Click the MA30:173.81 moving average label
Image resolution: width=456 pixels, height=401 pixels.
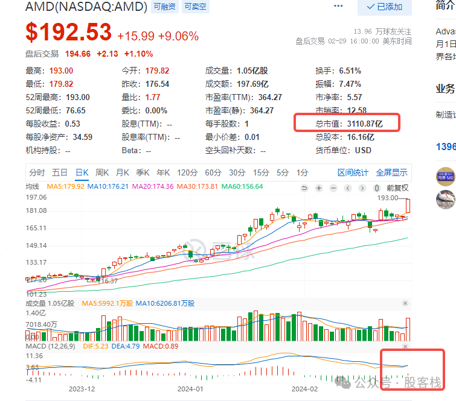point(197,186)
